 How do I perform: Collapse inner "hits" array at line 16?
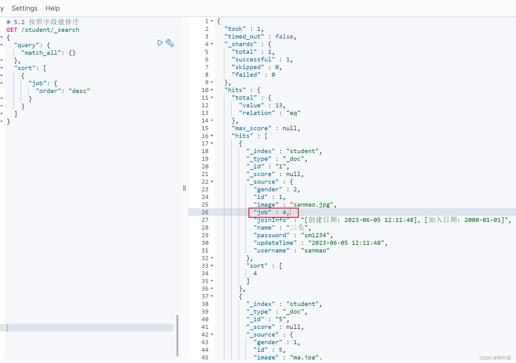pyautogui.click(x=212, y=136)
